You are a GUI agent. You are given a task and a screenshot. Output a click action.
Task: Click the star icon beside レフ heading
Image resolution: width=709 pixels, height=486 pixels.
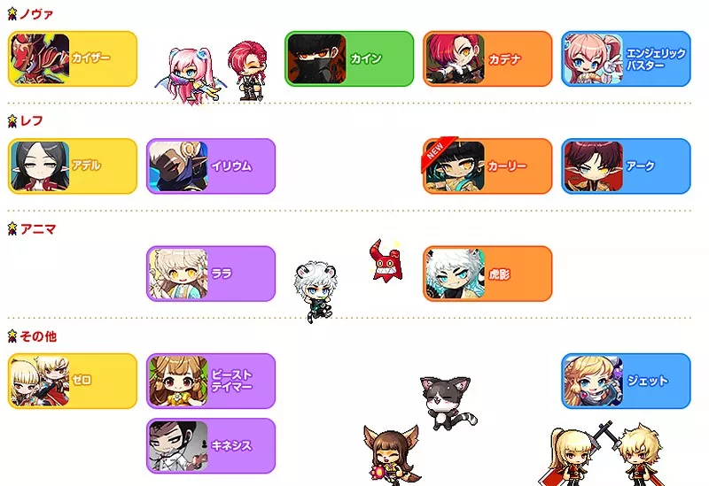pyautogui.click(x=12, y=121)
